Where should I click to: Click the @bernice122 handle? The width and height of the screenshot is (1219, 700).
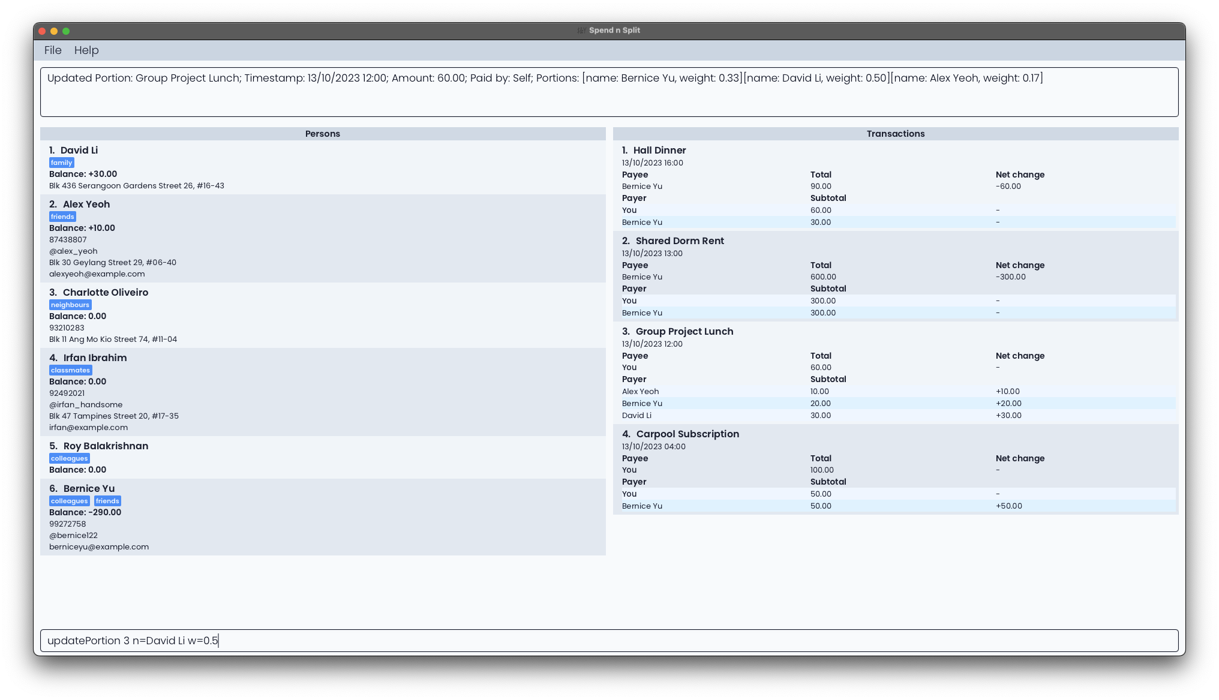73,535
